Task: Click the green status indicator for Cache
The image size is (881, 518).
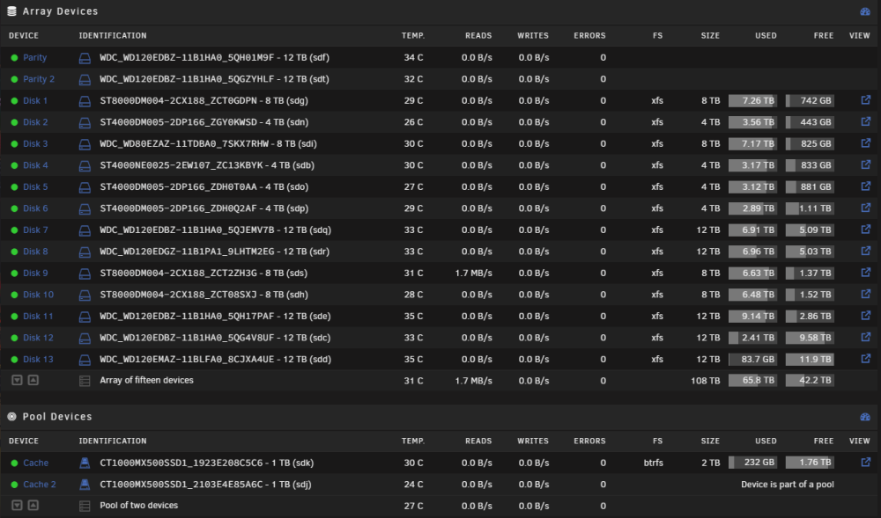Action: click(15, 463)
